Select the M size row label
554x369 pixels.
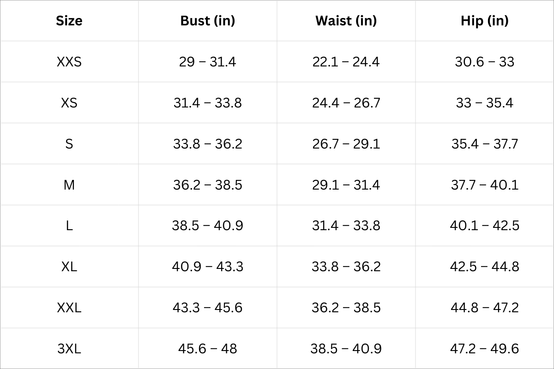click(x=69, y=185)
